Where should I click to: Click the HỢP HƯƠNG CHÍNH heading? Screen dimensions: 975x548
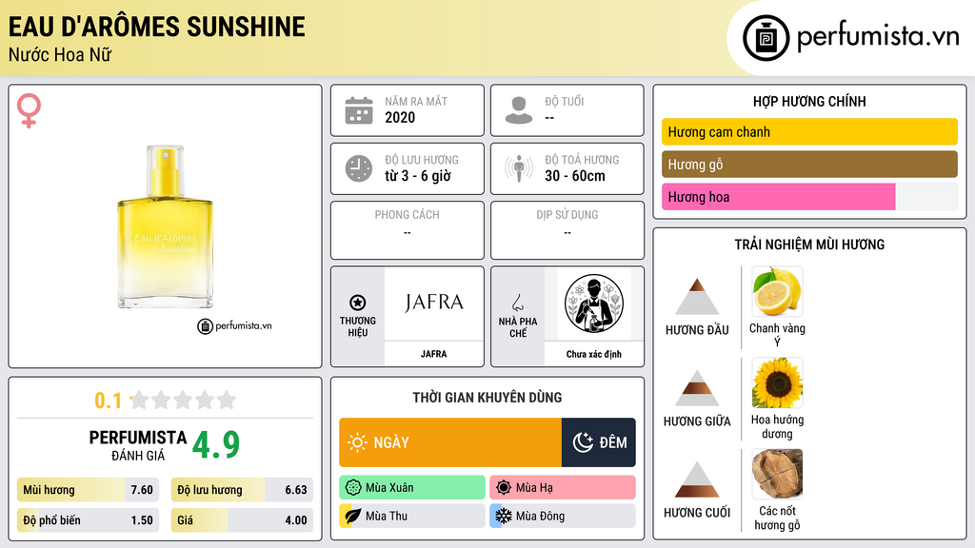click(809, 101)
